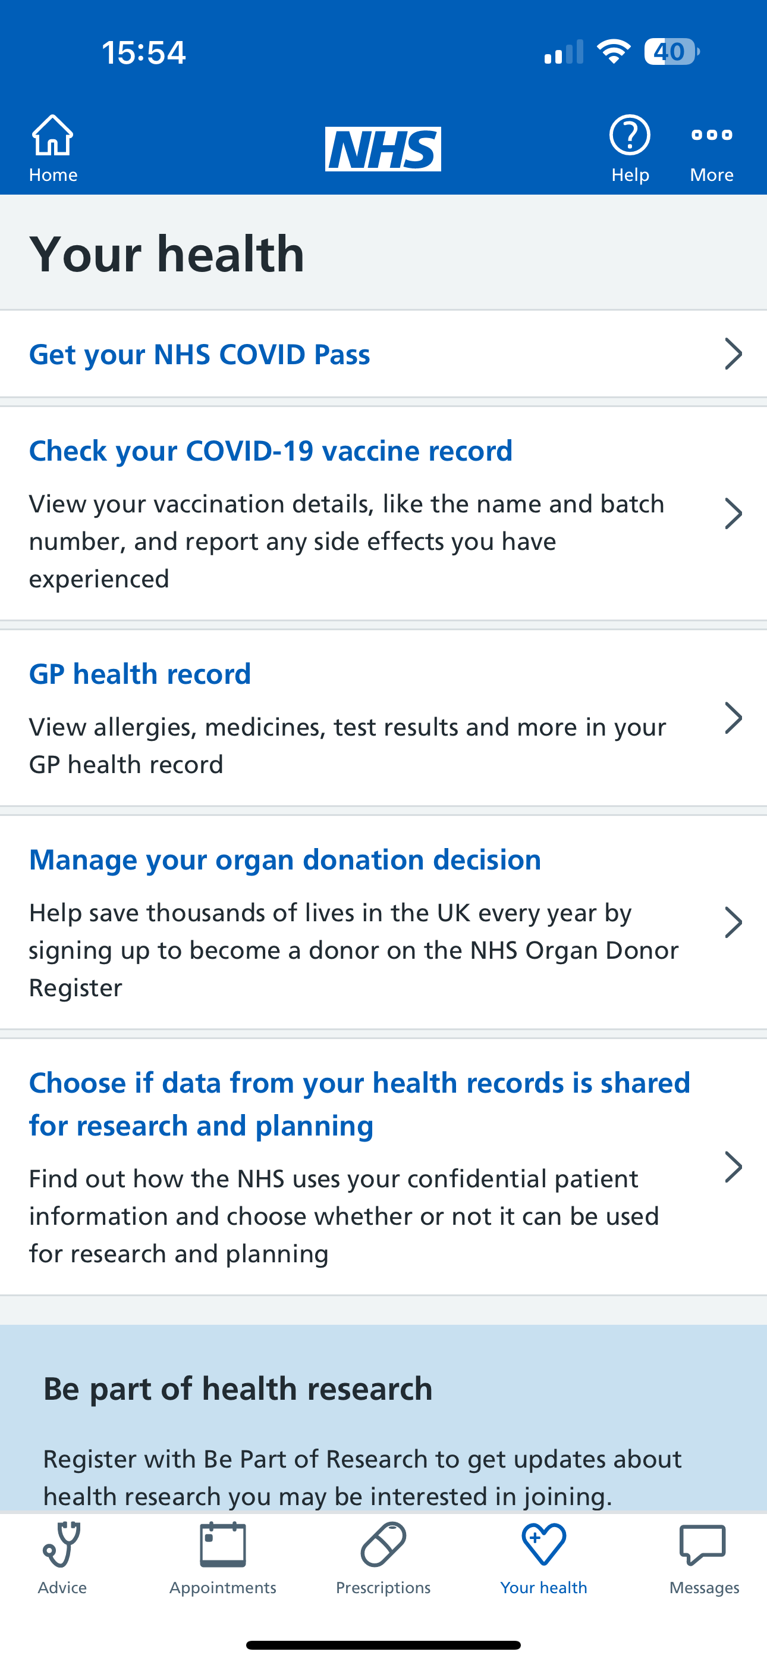Expand the COVID Pass row chevron
This screenshot has width=767, height=1664.
pyautogui.click(x=734, y=354)
